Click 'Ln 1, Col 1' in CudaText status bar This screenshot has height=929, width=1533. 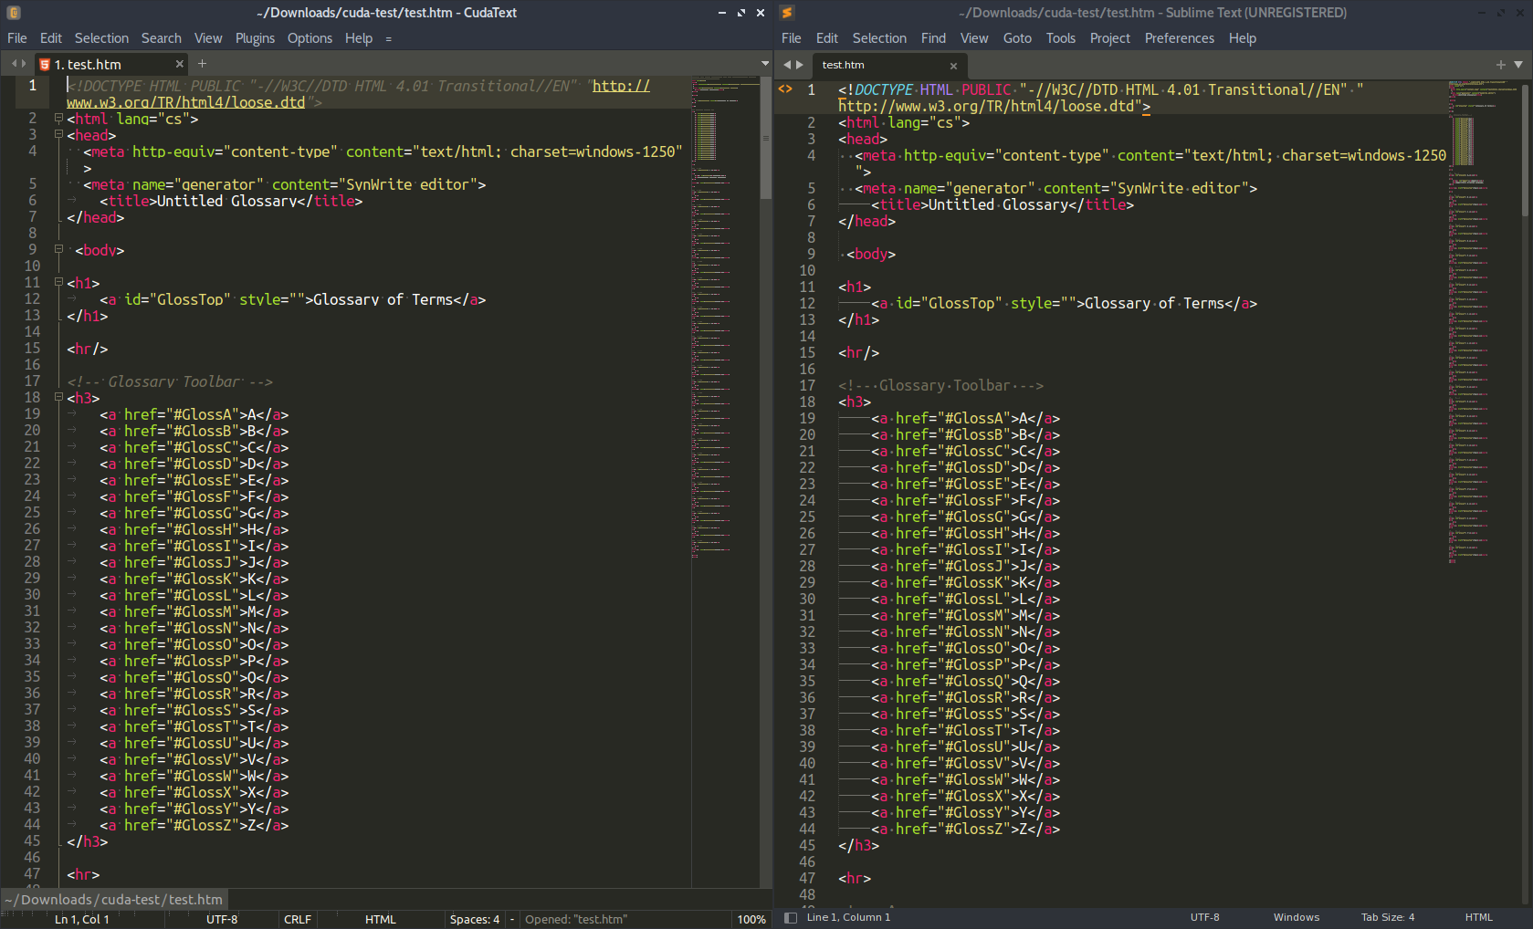pyautogui.click(x=82, y=919)
